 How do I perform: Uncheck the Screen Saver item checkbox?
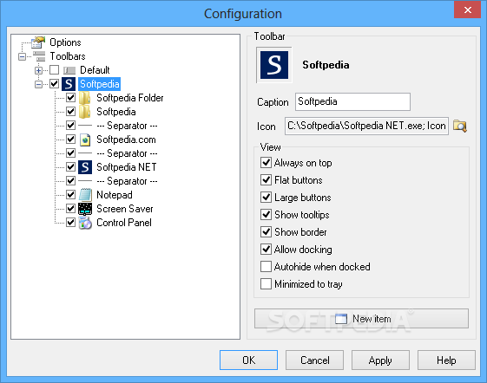point(71,208)
